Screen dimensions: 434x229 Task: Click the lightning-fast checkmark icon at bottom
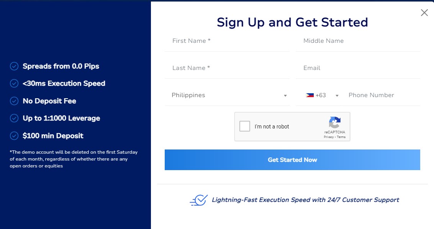click(199, 200)
